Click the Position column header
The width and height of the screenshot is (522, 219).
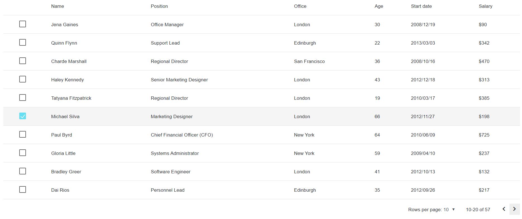click(x=159, y=6)
